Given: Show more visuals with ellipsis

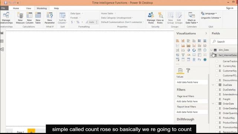Looking at the screenshot, I should [x=178, y=64].
